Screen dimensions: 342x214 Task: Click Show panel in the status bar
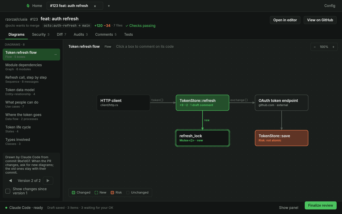(x=289, y=208)
